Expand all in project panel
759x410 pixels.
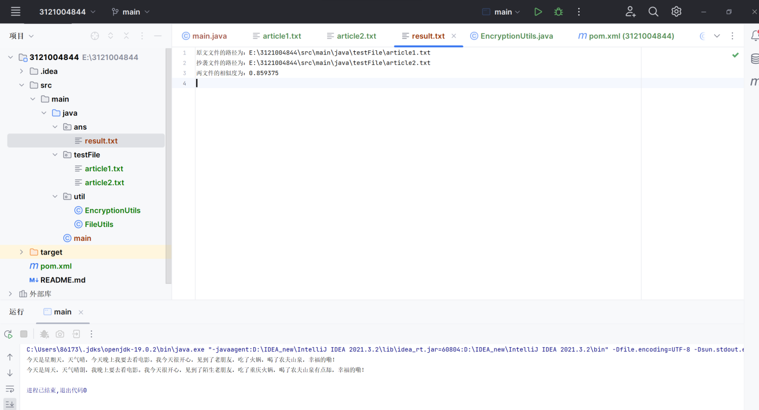tap(111, 36)
